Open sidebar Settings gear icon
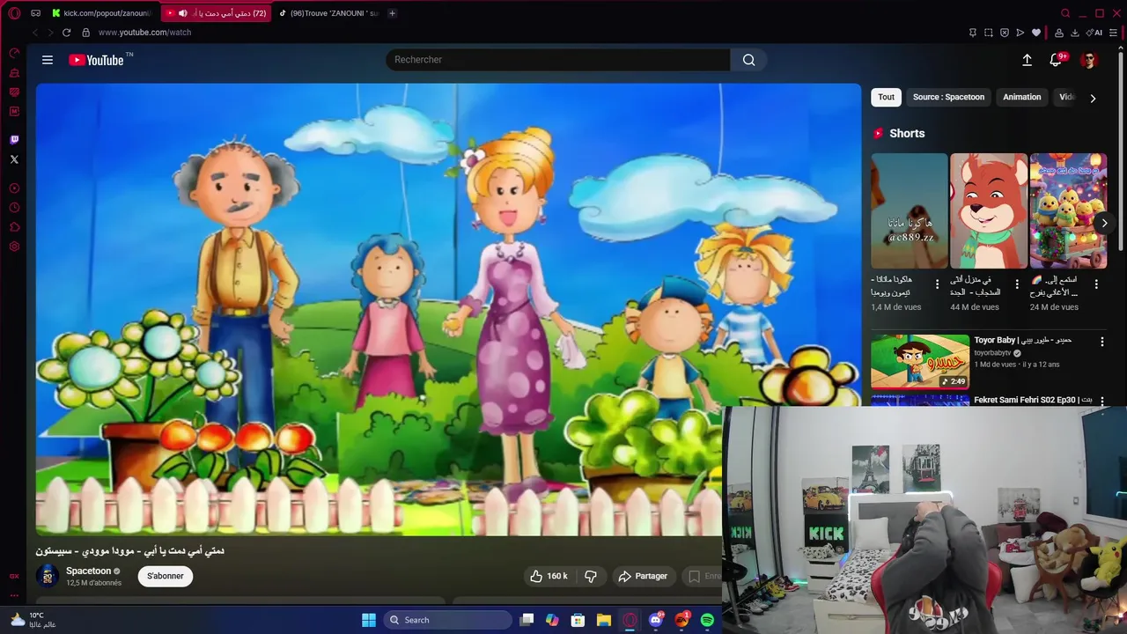This screenshot has width=1127, height=634. tap(14, 247)
